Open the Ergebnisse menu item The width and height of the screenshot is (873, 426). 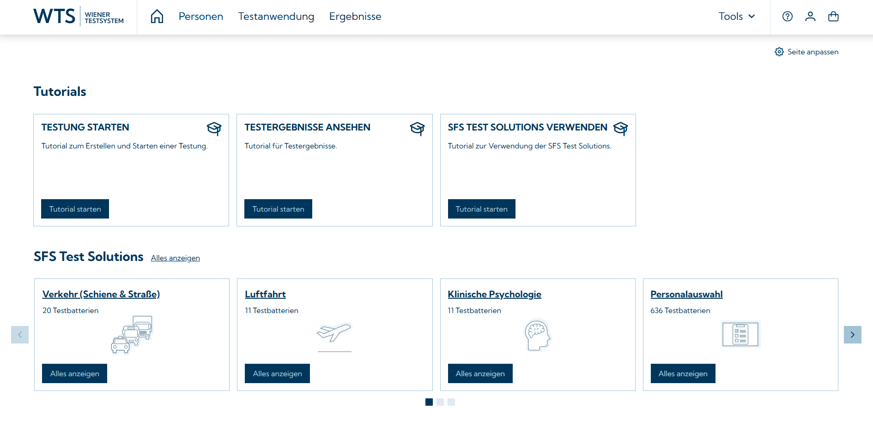(x=355, y=17)
